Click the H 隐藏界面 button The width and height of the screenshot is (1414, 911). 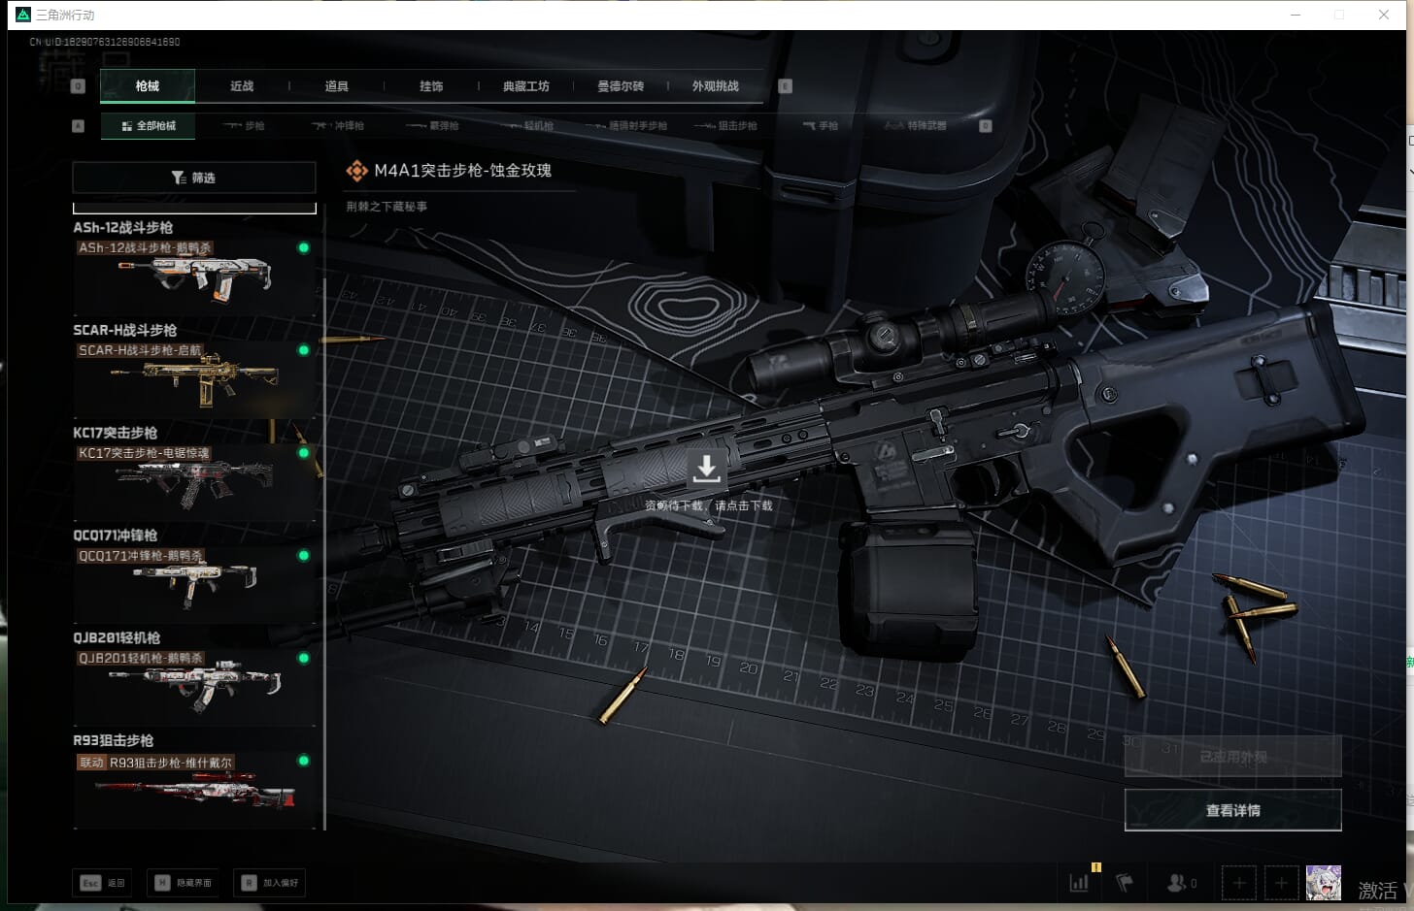tap(184, 883)
